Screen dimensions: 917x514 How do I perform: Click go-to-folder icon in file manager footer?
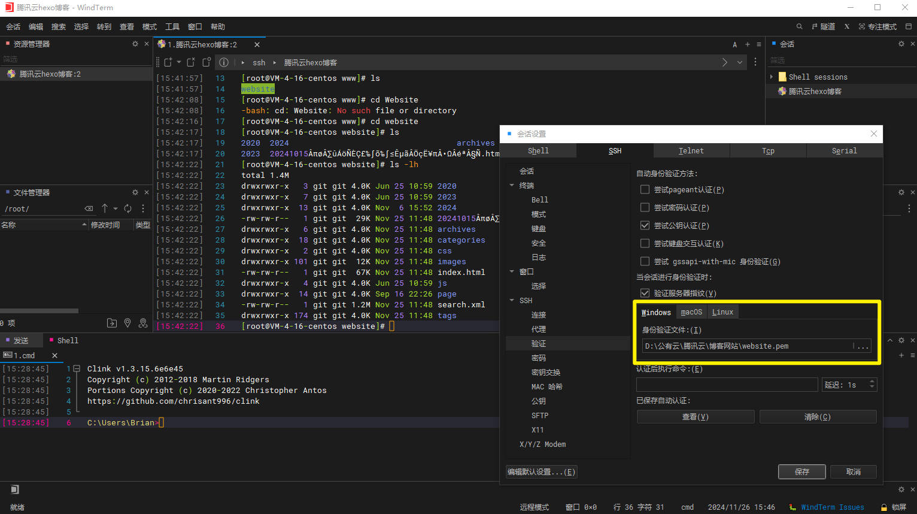(x=112, y=323)
